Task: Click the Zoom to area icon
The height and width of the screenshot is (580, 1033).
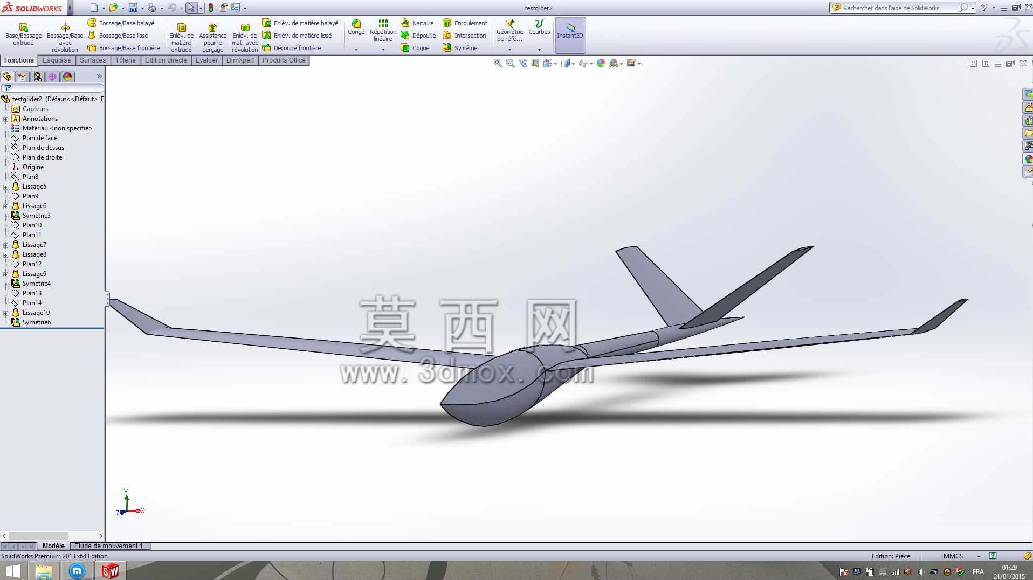Action: click(x=510, y=64)
